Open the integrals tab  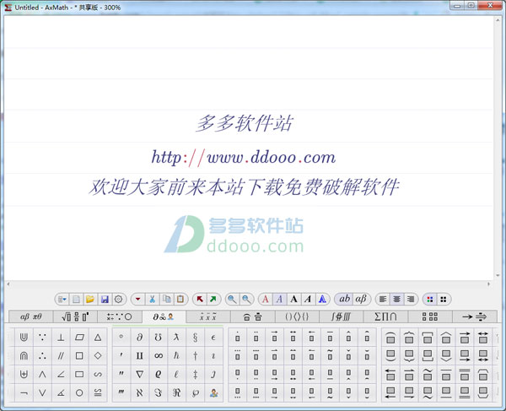coord(341,316)
